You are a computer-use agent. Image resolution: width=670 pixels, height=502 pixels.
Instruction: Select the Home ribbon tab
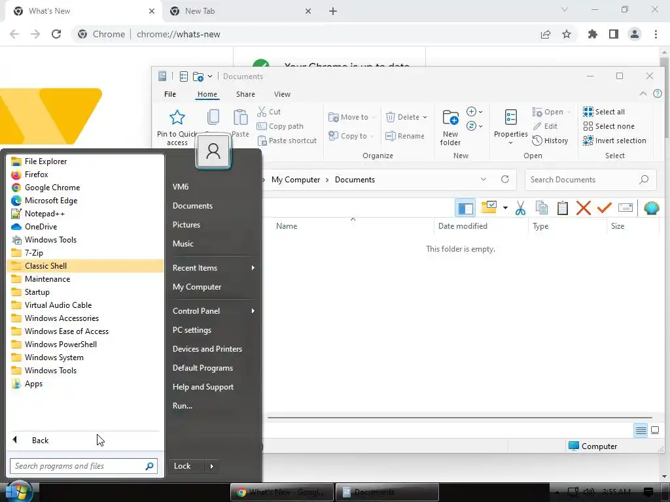point(207,94)
